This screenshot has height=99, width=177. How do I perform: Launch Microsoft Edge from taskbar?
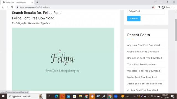pyautogui.click(x=56, y=96)
